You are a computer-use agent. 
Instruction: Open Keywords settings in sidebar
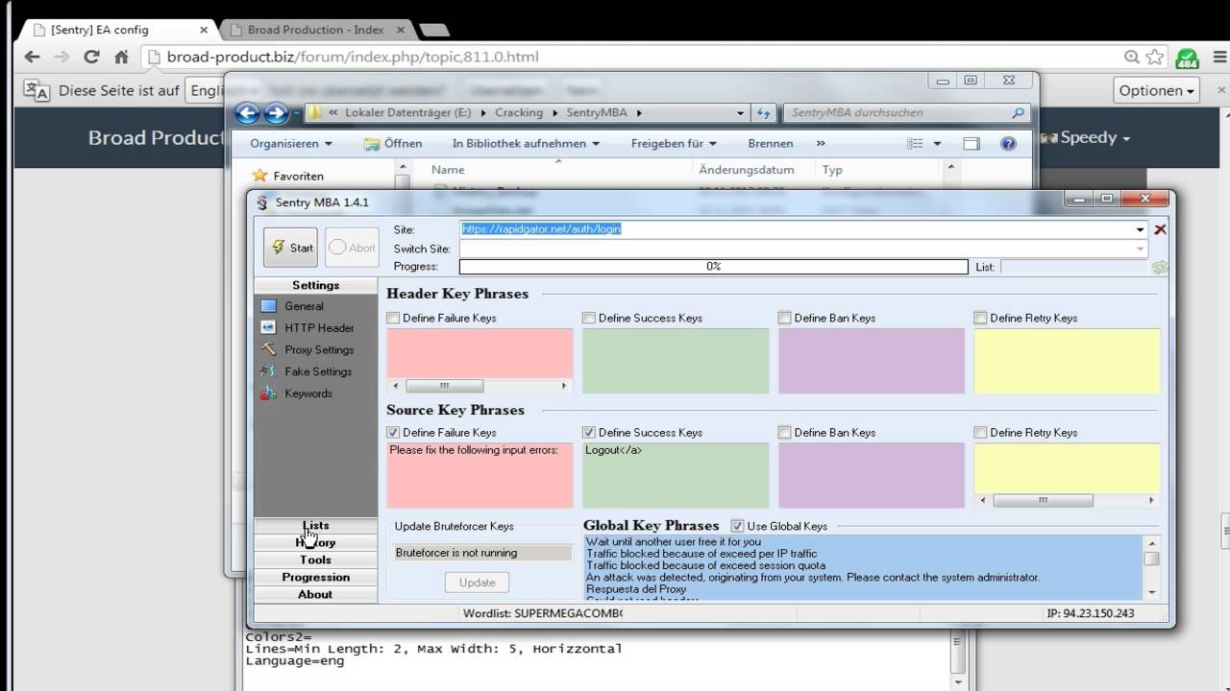[x=307, y=393]
